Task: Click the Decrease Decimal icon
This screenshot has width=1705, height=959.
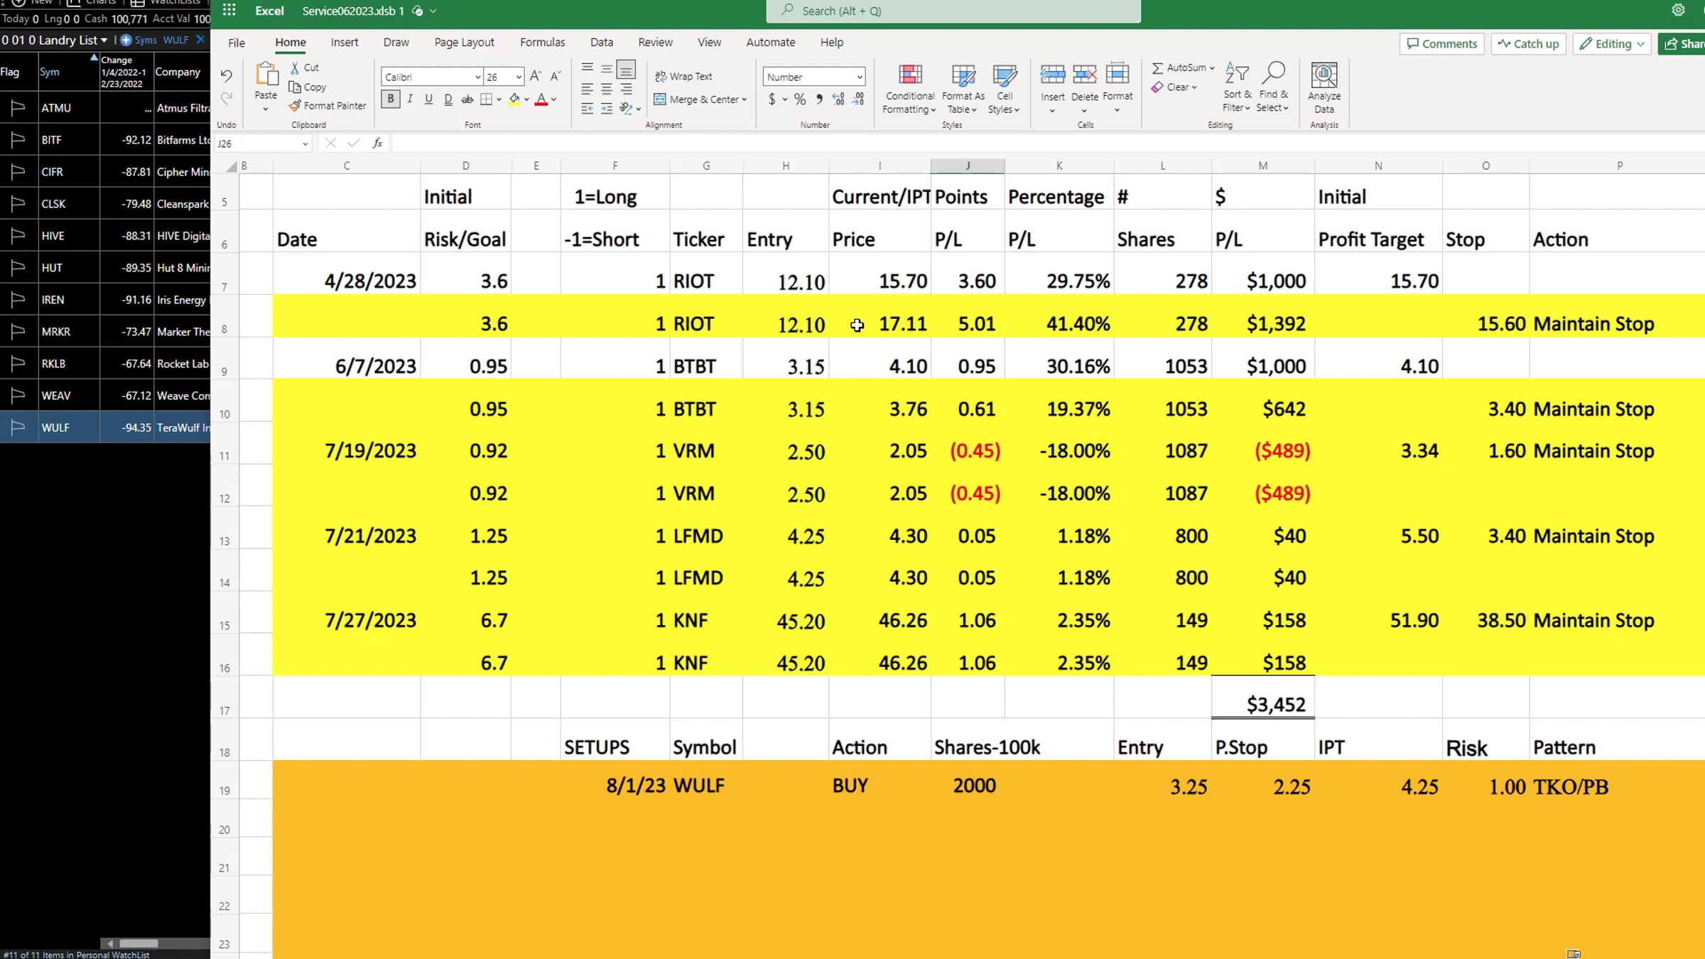Action: coord(858,99)
